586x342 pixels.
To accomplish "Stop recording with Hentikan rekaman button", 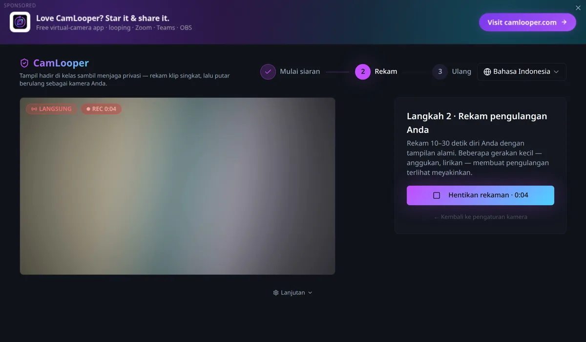I will (481, 195).
